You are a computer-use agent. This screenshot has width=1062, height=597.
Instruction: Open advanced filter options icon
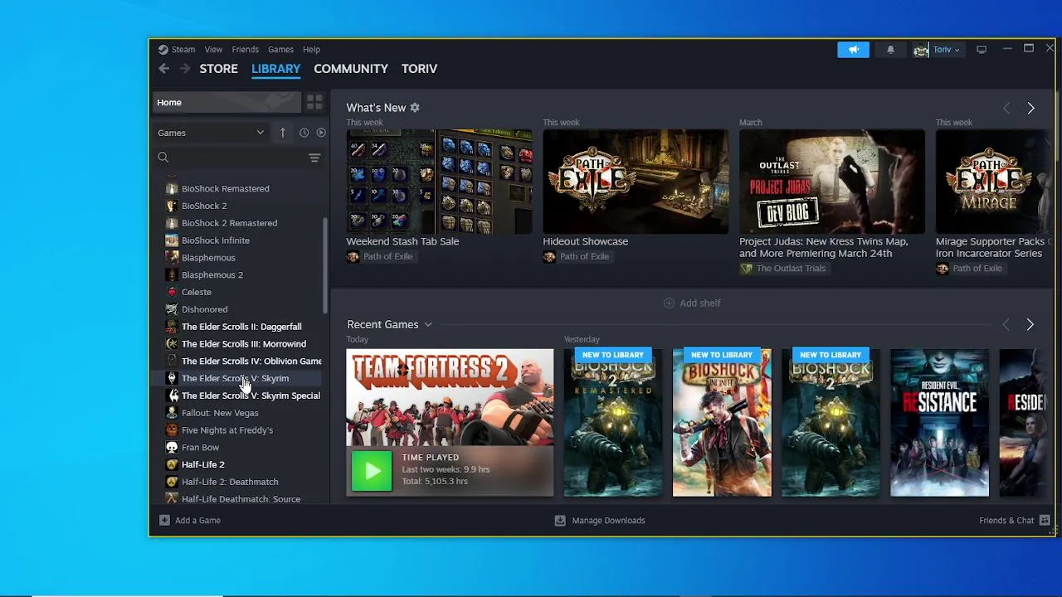[x=314, y=158]
